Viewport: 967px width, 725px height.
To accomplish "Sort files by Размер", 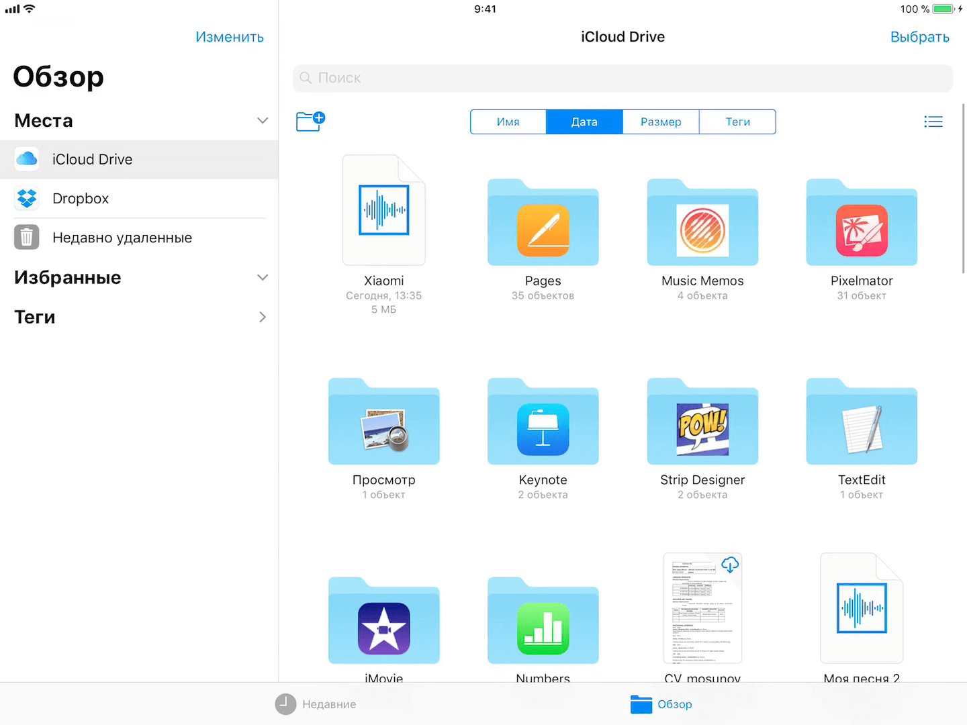I will click(x=661, y=122).
